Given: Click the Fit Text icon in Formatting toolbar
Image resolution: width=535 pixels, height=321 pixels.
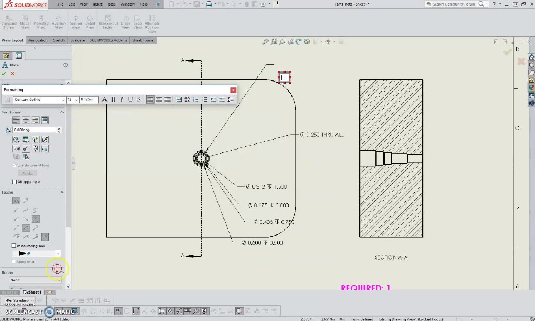Looking at the screenshot, I should [x=178, y=99].
